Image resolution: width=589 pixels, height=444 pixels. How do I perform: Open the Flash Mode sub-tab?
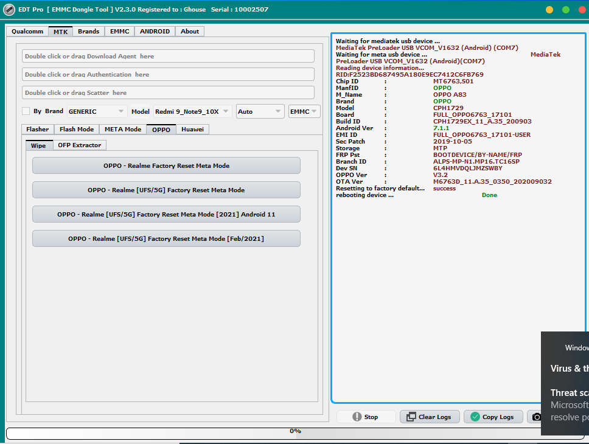(x=77, y=129)
